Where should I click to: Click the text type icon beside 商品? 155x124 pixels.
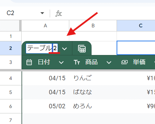pos(77,62)
